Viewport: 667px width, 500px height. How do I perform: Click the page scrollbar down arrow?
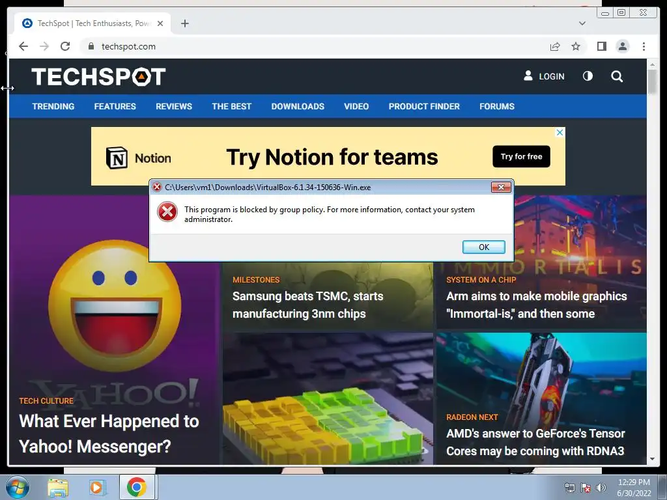652,459
